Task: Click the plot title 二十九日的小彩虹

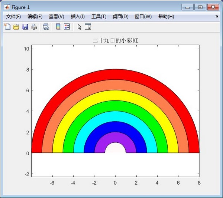Action: [x=115, y=40]
